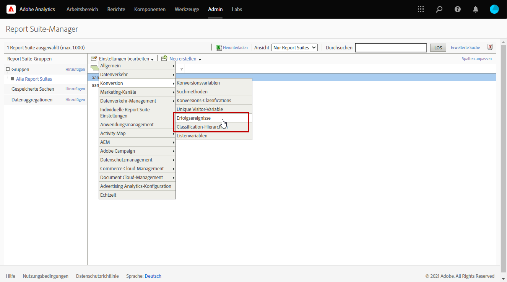Select Datenaggregationen in the sidebar

point(32,100)
